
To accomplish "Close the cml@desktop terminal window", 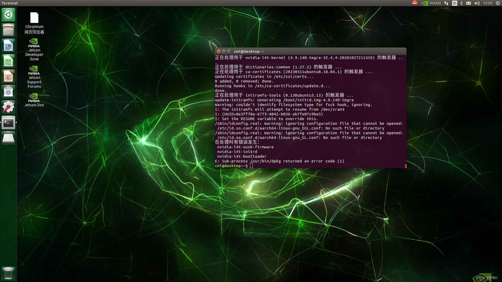I will (x=219, y=51).
